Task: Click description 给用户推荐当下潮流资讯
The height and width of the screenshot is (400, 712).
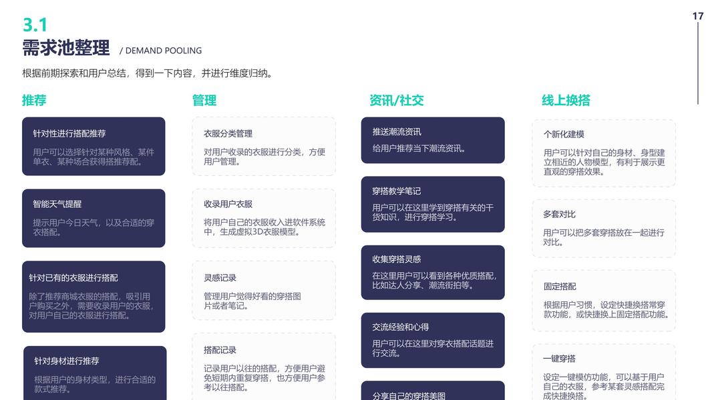Action: 419,148
